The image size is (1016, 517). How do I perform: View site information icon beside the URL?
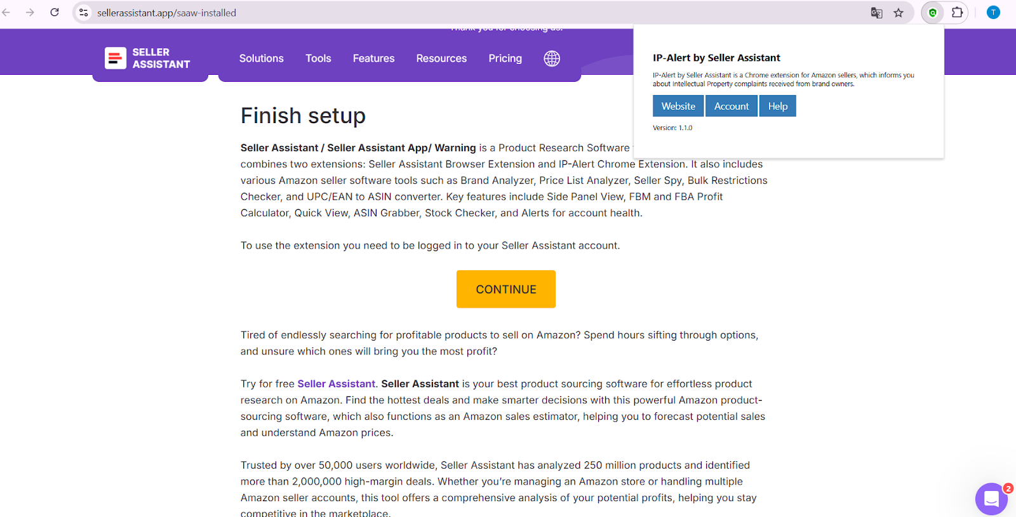[x=83, y=13]
